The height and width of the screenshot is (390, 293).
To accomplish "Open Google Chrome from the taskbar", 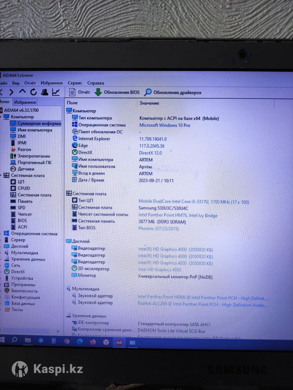I will pos(67,342).
